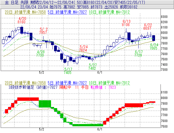Click the wide green block after 5/2
Image resolution: width=174 pixels, height=133 pixels.
[45, 104]
